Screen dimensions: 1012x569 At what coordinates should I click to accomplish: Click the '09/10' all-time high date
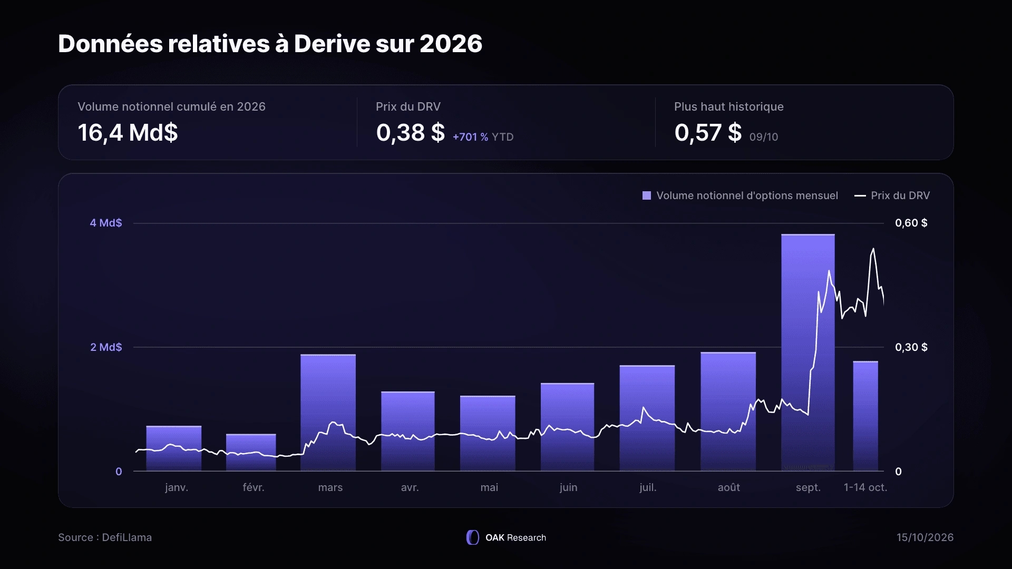pyautogui.click(x=764, y=137)
